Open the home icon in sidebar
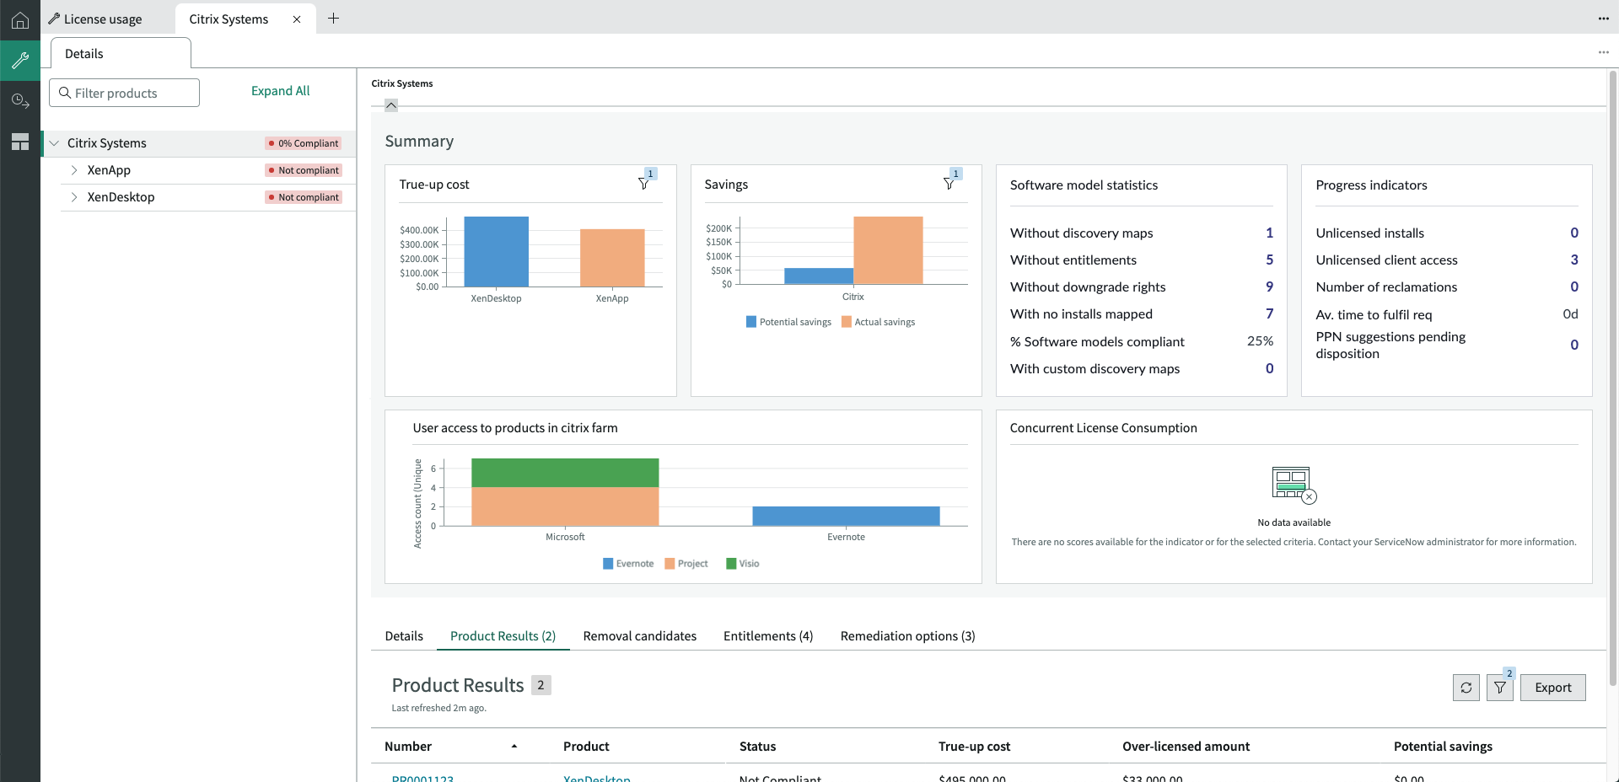 [20, 20]
